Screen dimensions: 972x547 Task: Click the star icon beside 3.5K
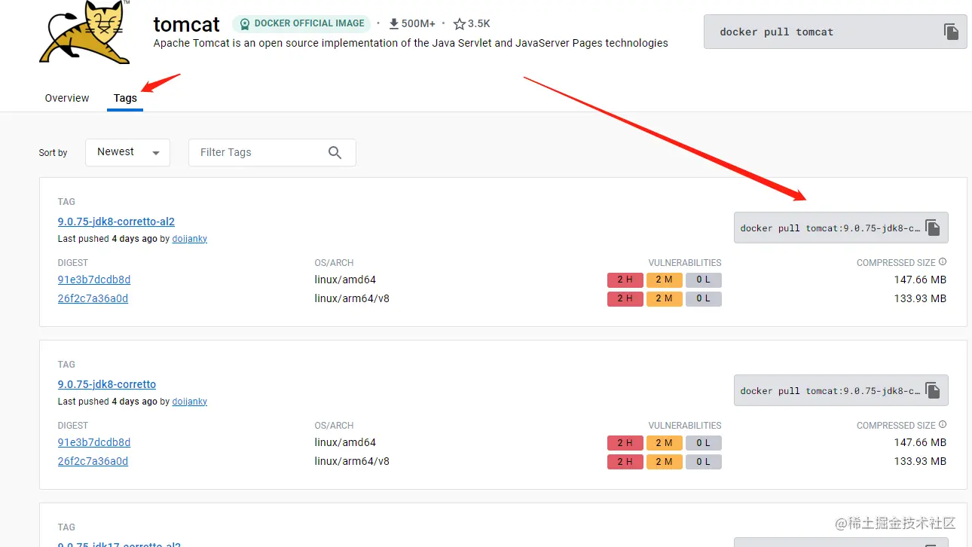click(x=459, y=24)
